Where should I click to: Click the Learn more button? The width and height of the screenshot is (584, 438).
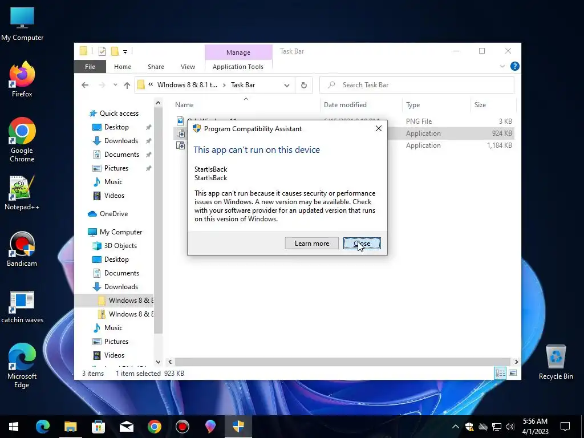[312, 243]
